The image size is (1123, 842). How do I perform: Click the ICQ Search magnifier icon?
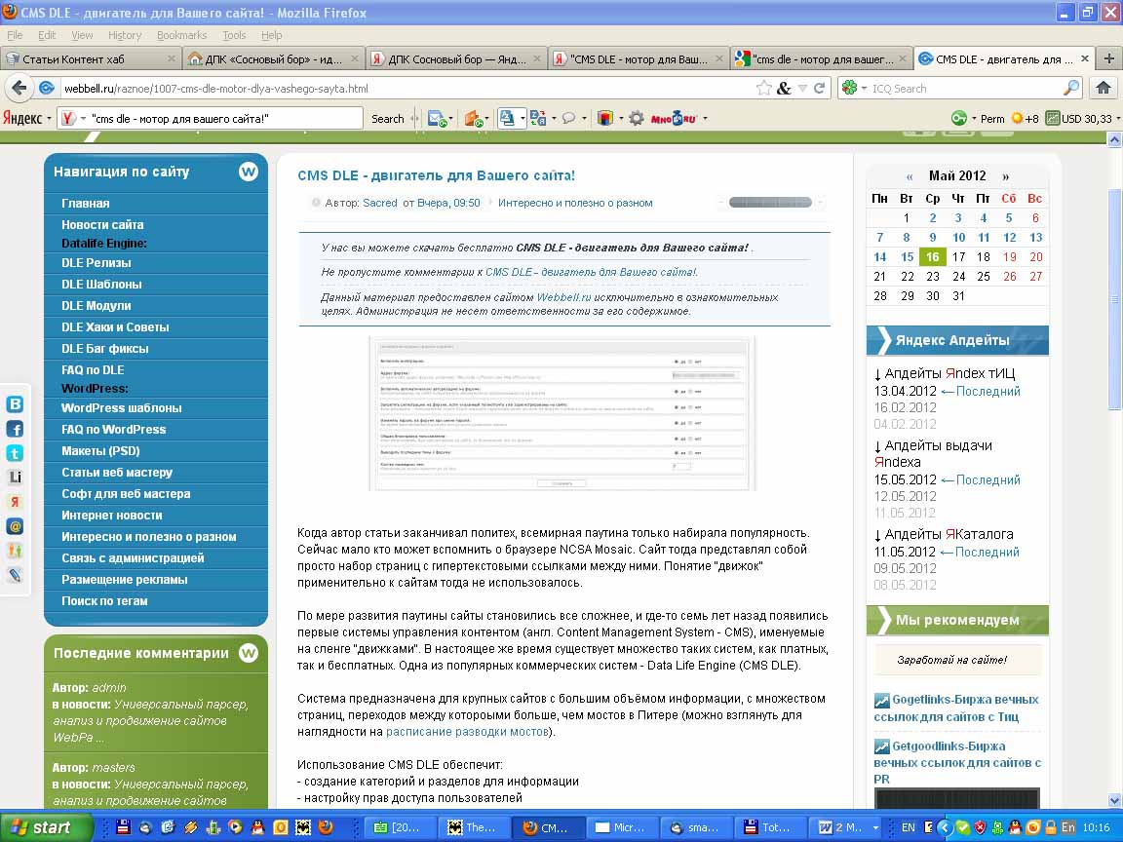pyautogui.click(x=1070, y=88)
